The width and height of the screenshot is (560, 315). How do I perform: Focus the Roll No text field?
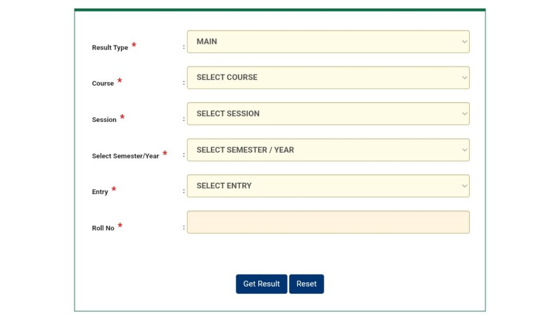click(x=328, y=222)
